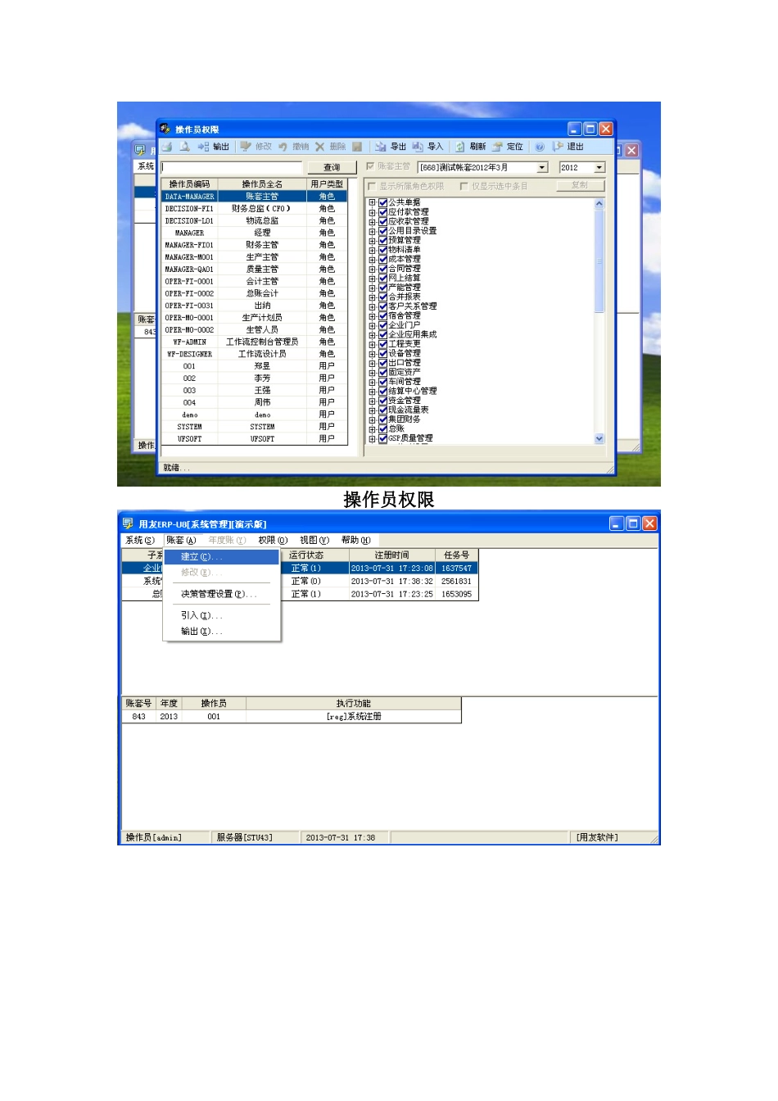778x1101 pixels.
Task: Uncheck the 公共单据 permission checkbox
Action: coord(382,202)
